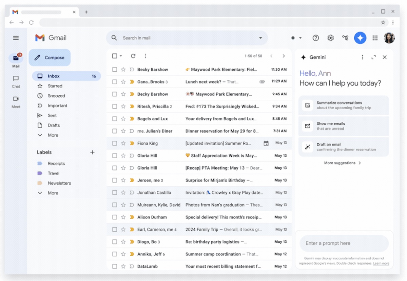Open the Meet section
The height and width of the screenshot is (281, 407).
16,102
